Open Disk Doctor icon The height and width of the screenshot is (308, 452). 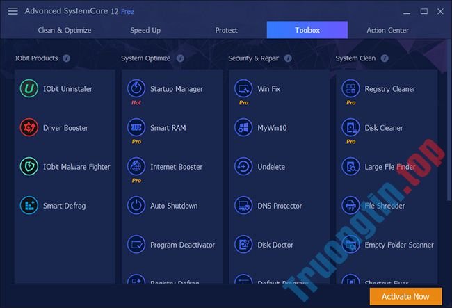coord(243,244)
